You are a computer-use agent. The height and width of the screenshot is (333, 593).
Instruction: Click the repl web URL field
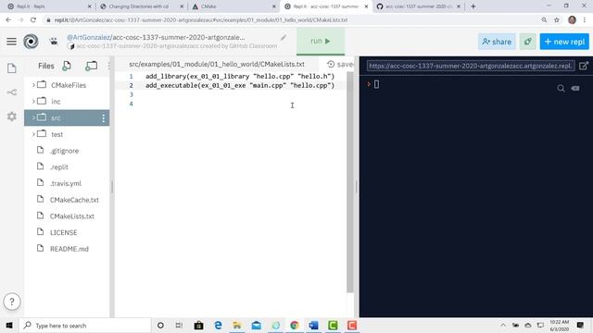point(471,66)
